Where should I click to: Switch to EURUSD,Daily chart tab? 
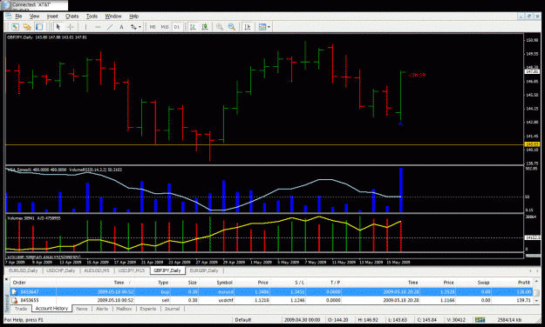[24, 270]
